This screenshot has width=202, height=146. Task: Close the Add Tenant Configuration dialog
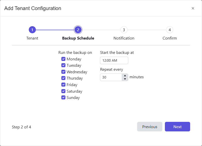pyautogui.click(x=193, y=8)
